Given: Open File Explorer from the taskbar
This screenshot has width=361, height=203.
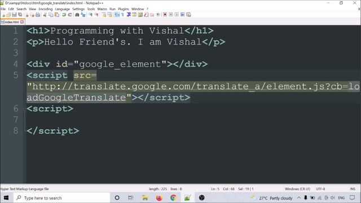Looking at the screenshot, I should click(x=145, y=198).
